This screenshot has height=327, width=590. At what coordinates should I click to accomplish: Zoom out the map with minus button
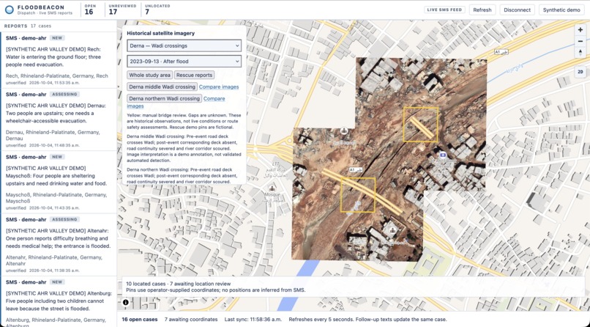[580, 41]
